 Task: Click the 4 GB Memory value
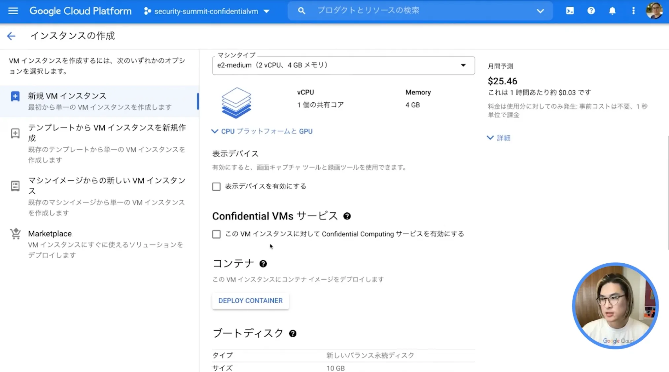[x=412, y=105]
